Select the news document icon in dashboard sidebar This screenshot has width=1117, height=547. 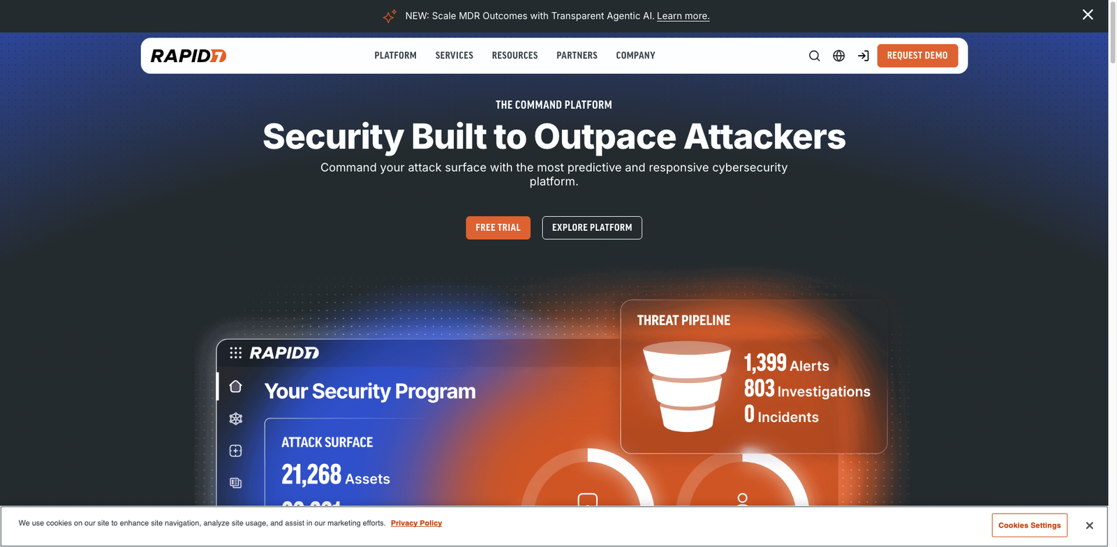(236, 483)
